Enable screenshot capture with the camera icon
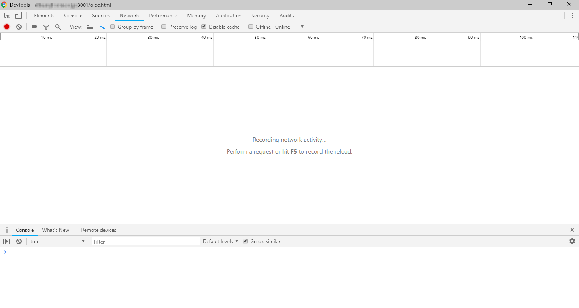Screen dimensions: 579x308 (x=34, y=27)
